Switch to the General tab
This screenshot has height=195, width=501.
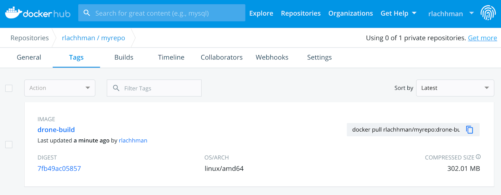pyautogui.click(x=29, y=57)
